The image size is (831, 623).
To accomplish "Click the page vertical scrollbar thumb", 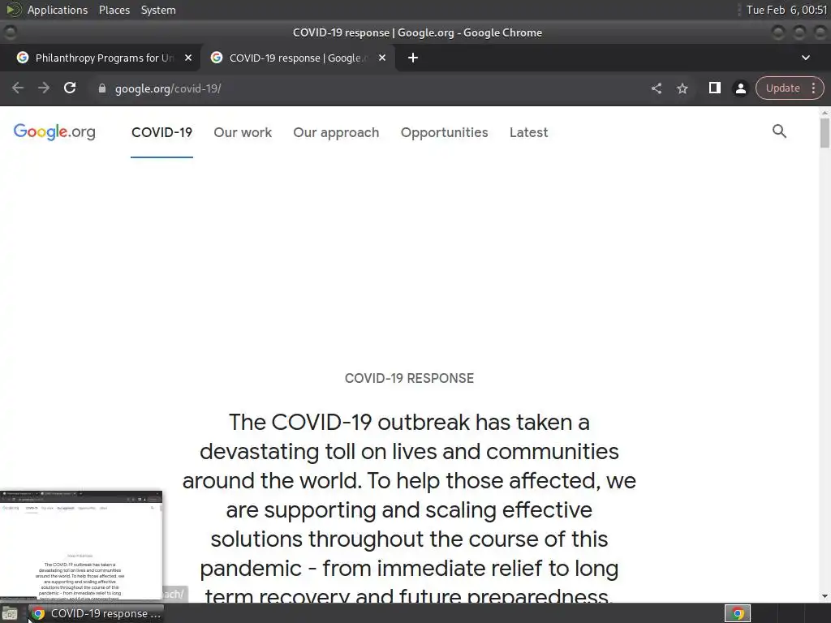I will tap(825, 133).
